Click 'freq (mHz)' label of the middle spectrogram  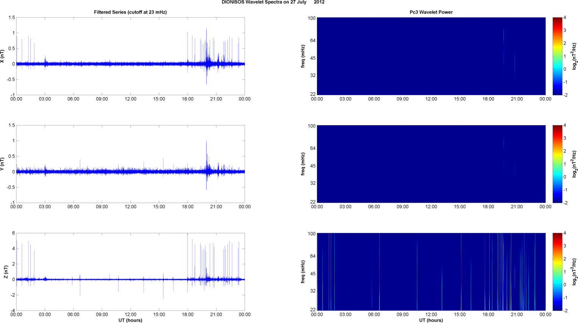tap(303, 164)
